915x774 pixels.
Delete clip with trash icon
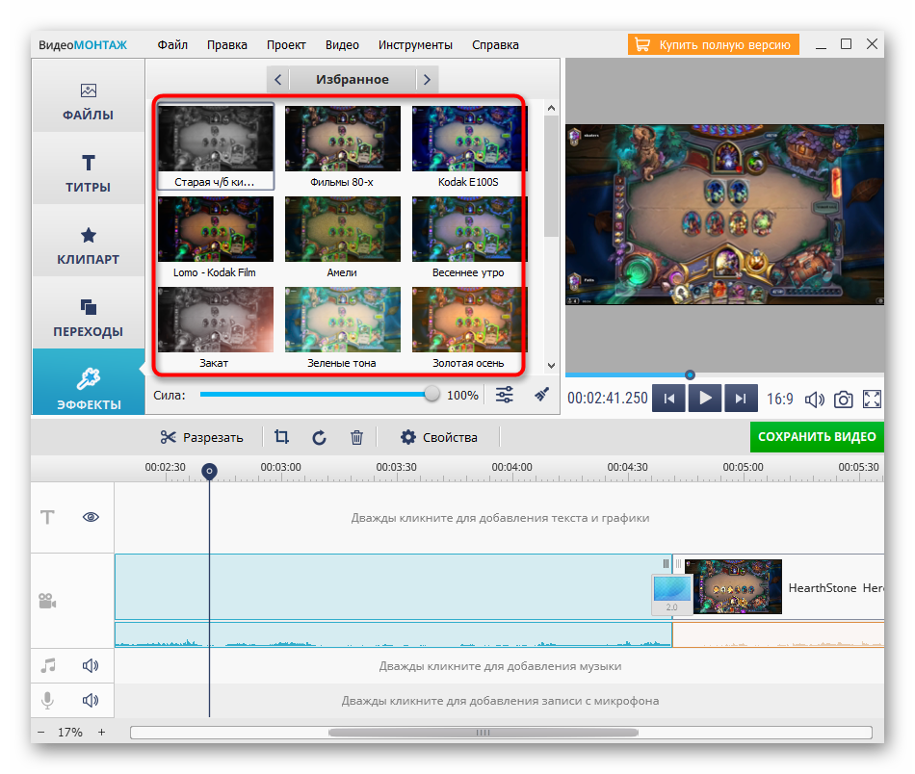pyautogui.click(x=356, y=437)
